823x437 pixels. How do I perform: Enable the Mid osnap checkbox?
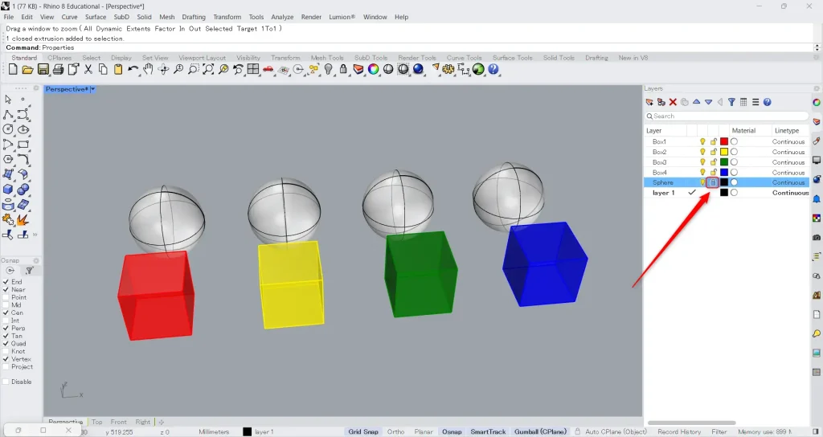coord(6,305)
